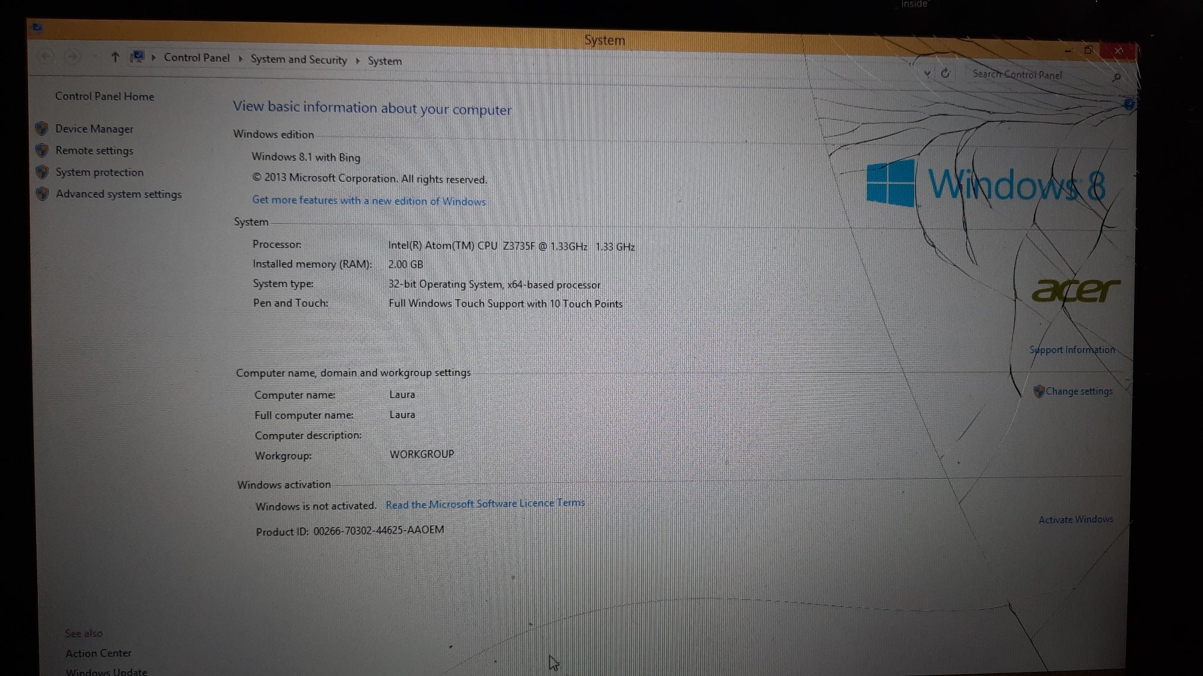This screenshot has width=1203, height=676.
Task: Click the magnifier icon in the search box
Action: coord(1116,77)
